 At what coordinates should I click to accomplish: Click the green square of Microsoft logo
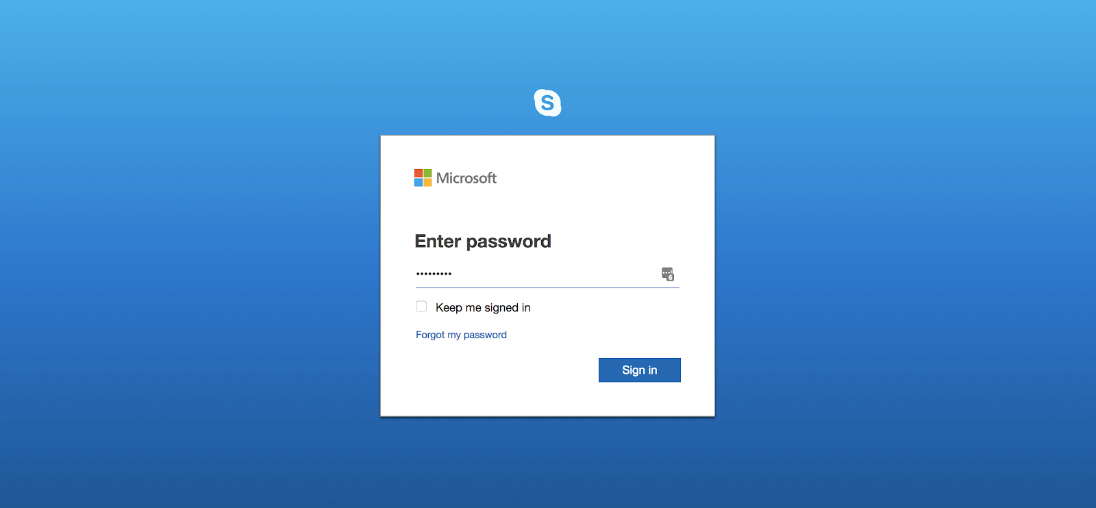coord(427,173)
